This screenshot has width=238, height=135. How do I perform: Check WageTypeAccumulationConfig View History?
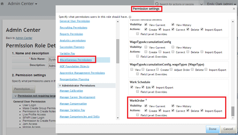coord(173,47)
